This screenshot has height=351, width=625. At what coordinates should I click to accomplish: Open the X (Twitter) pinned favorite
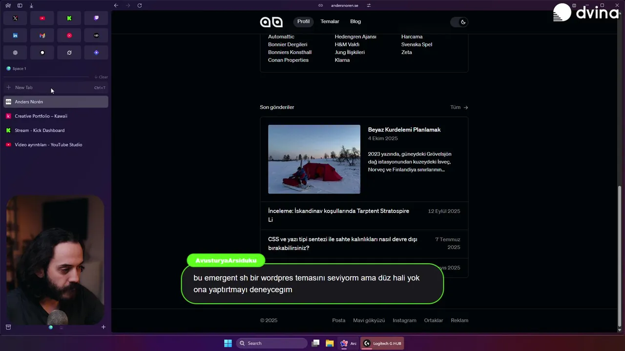(x=15, y=18)
